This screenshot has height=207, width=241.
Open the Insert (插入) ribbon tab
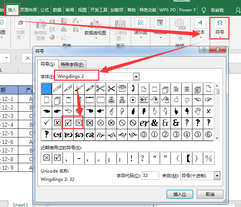click(x=12, y=10)
